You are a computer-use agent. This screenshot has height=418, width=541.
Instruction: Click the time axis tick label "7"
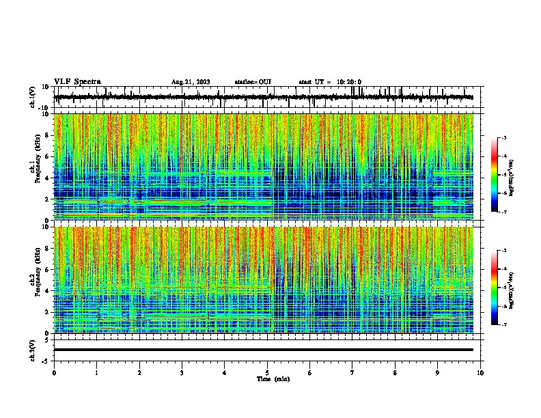pyautogui.click(x=352, y=373)
